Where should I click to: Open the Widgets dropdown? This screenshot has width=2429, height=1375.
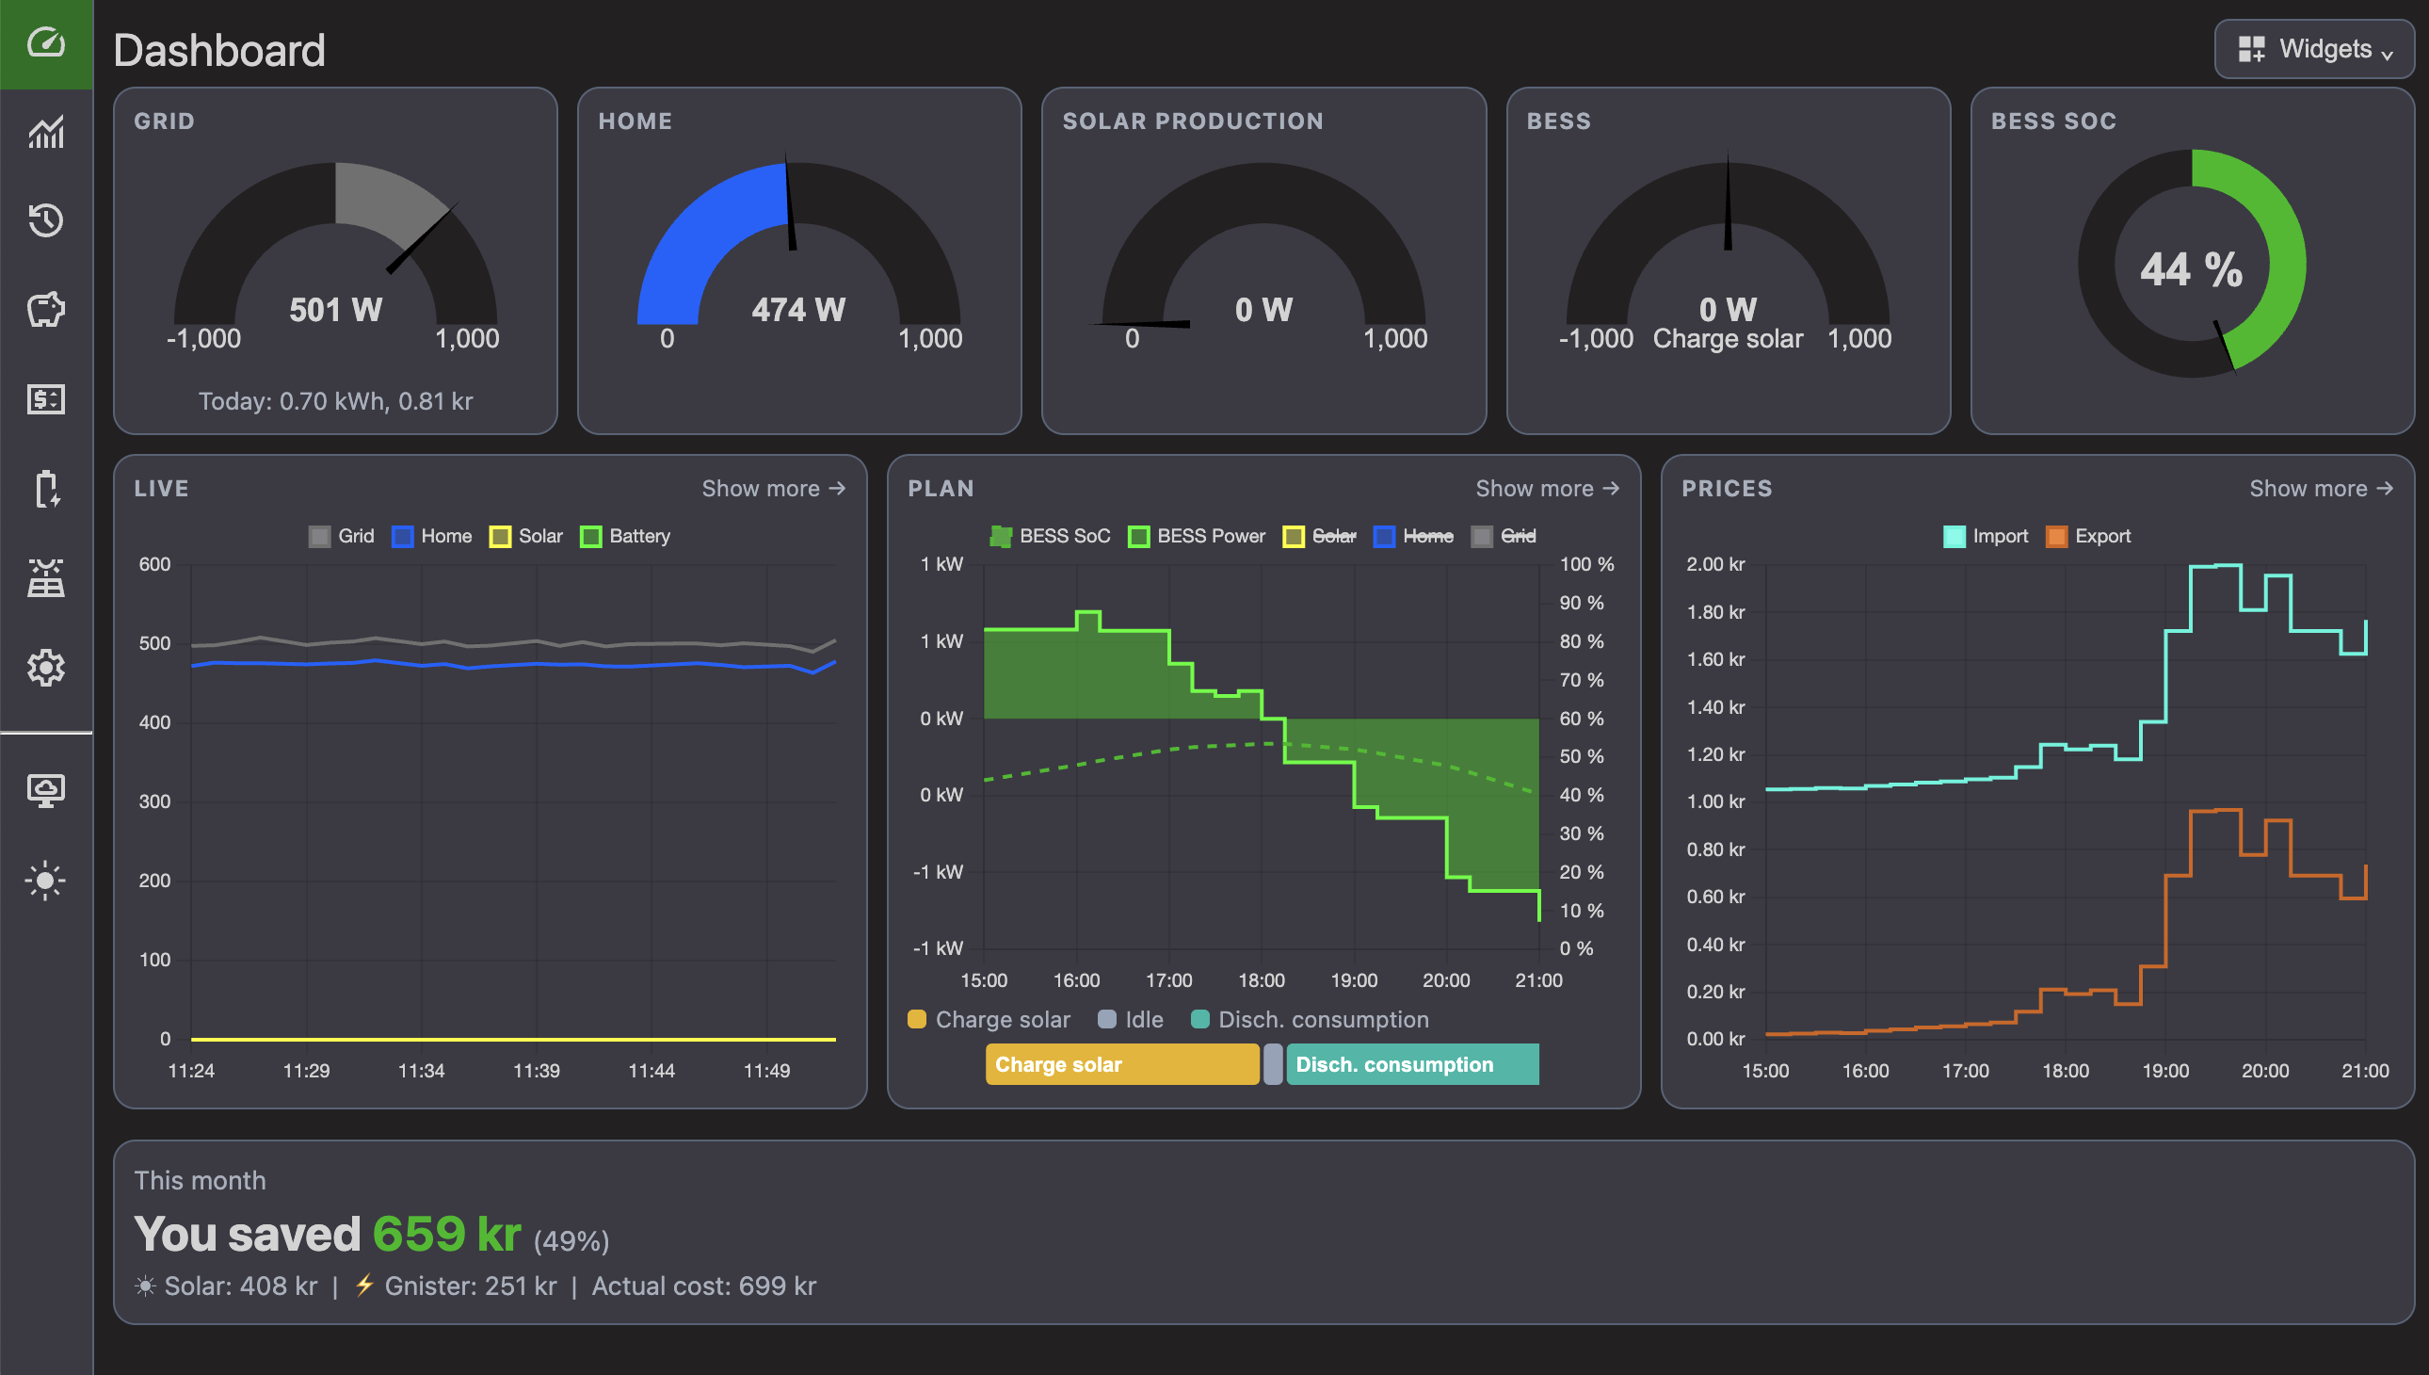pyautogui.click(x=2314, y=49)
